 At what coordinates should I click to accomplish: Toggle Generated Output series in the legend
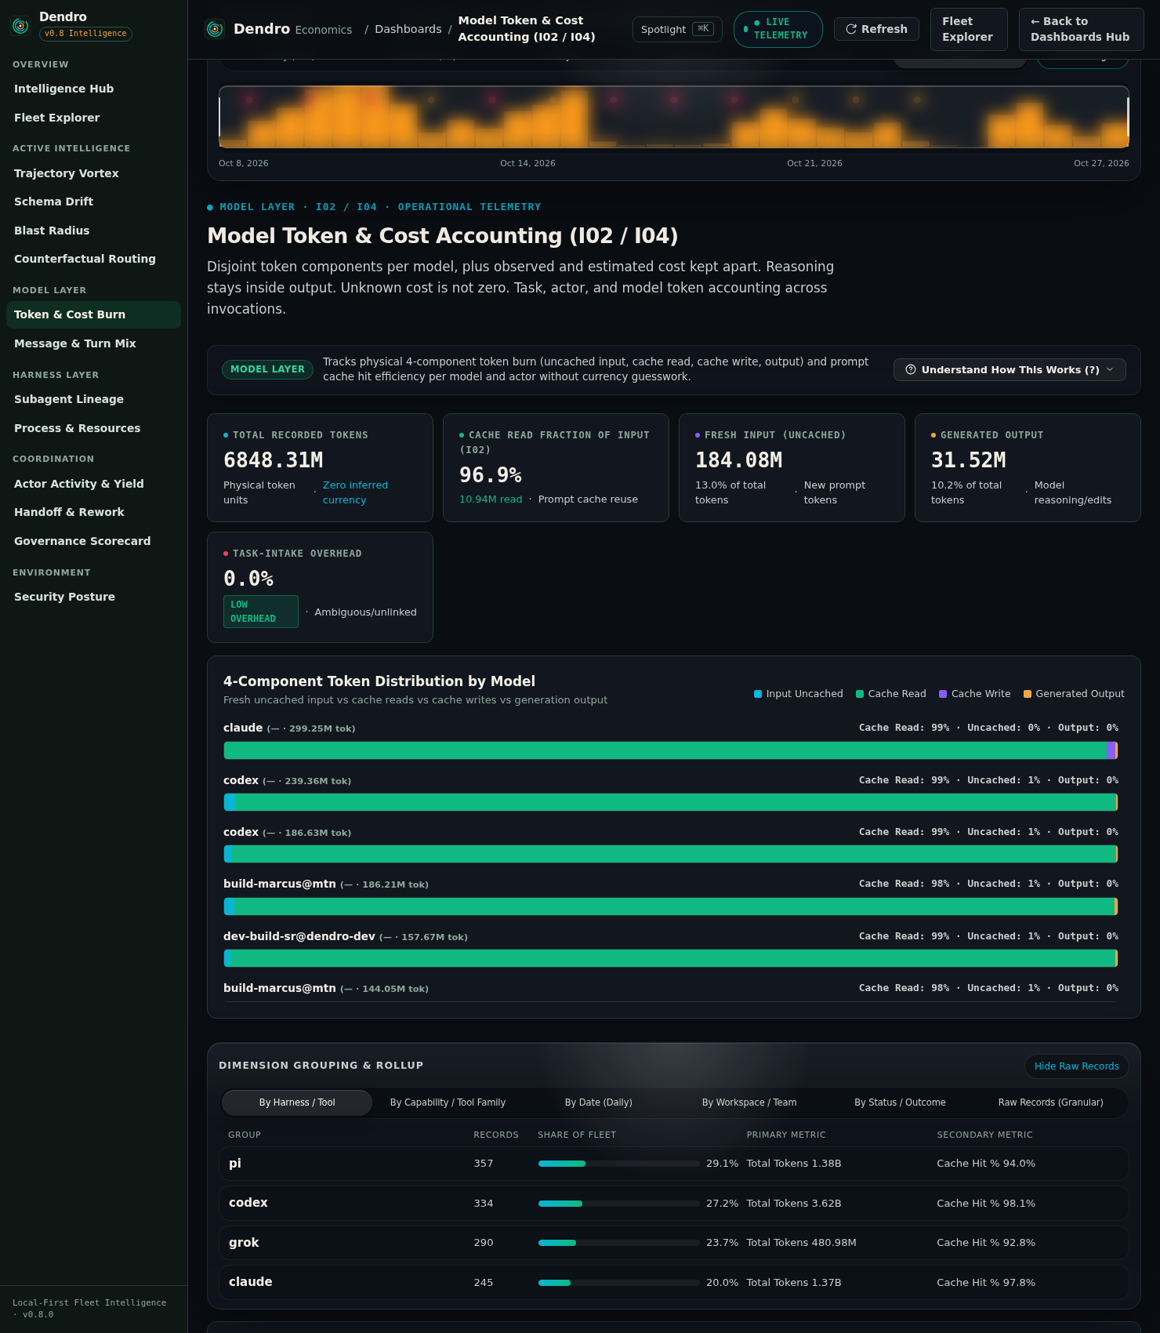[x=1074, y=694]
